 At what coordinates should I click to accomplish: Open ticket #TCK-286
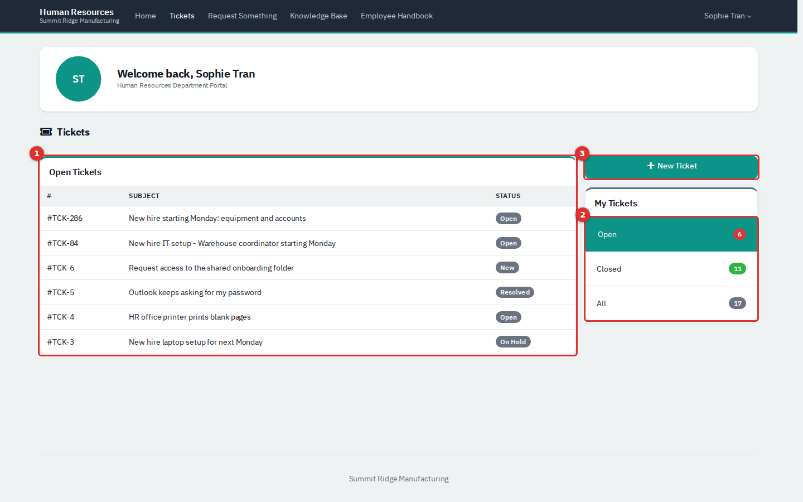point(65,218)
